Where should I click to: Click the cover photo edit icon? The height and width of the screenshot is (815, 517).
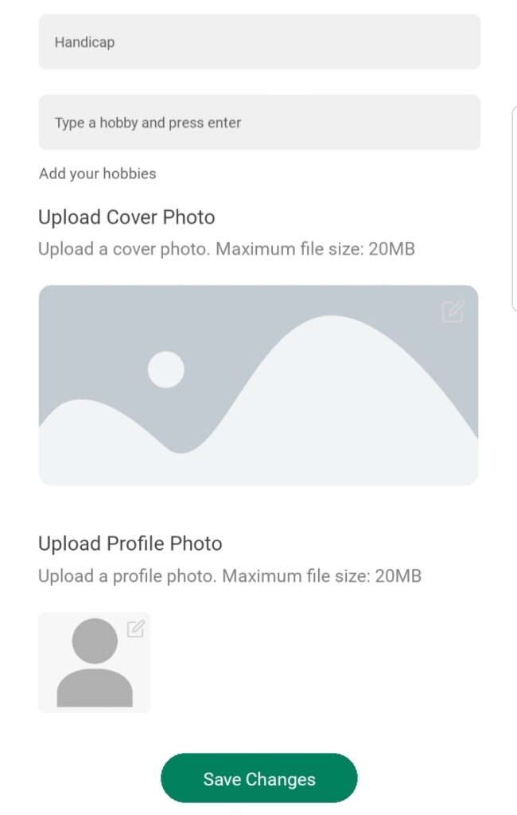453,311
